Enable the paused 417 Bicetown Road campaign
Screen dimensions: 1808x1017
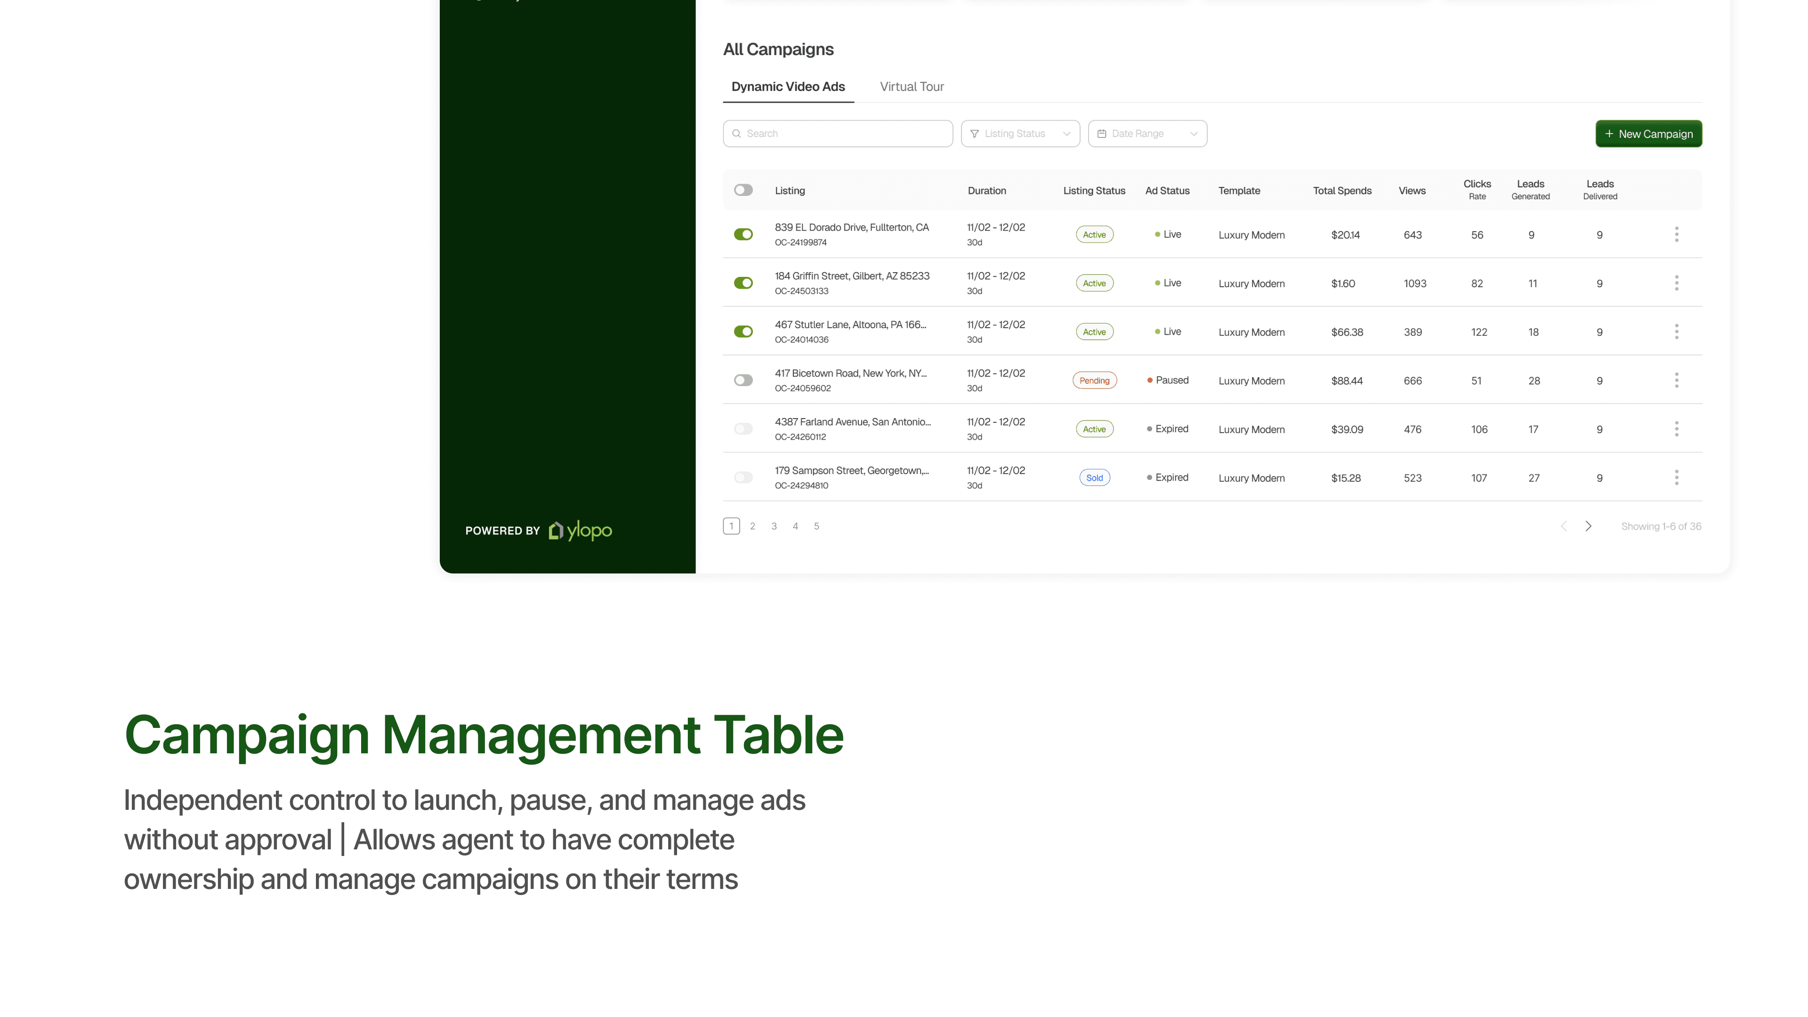(x=743, y=380)
